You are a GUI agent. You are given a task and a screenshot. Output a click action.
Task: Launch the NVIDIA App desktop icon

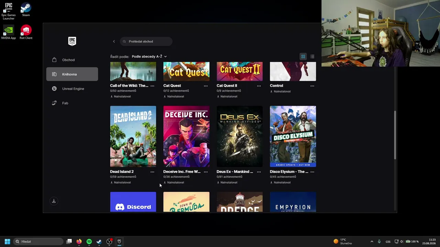point(9,32)
